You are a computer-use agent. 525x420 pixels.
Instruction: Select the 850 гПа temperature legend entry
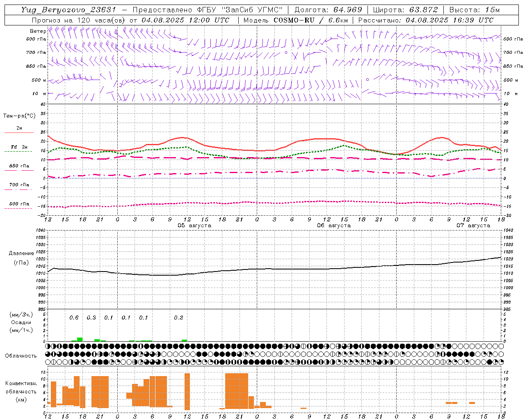[x=19, y=166]
